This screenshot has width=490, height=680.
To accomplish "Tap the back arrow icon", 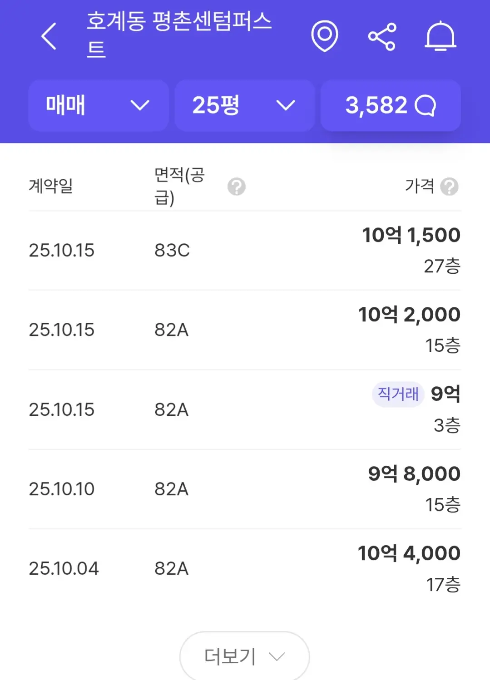I will (49, 36).
